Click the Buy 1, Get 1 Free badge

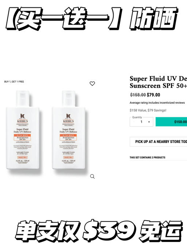pos(14,82)
